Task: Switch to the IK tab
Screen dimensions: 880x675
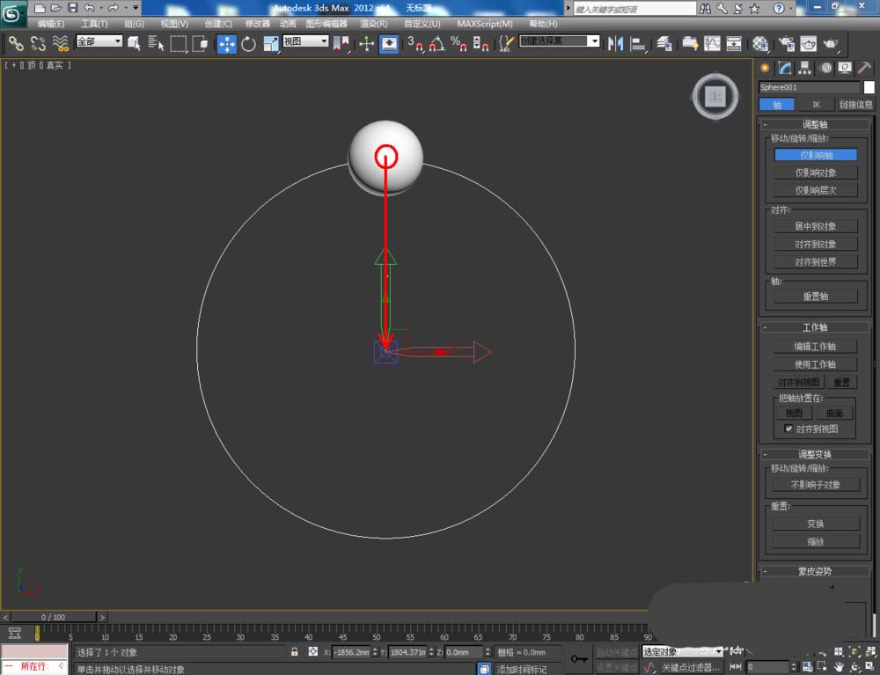Action: [x=815, y=104]
